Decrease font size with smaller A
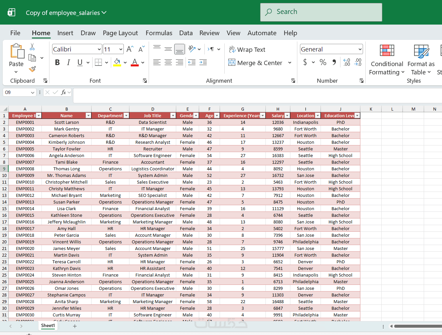This screenshot has width=442, height=335. point(142,49)
